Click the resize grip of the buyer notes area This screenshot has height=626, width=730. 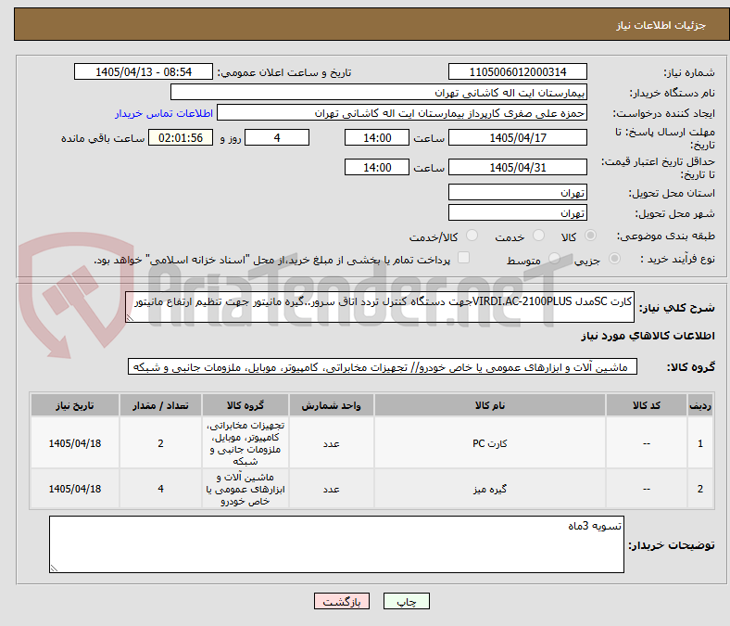pyautogui.click(x=54, y=569)
